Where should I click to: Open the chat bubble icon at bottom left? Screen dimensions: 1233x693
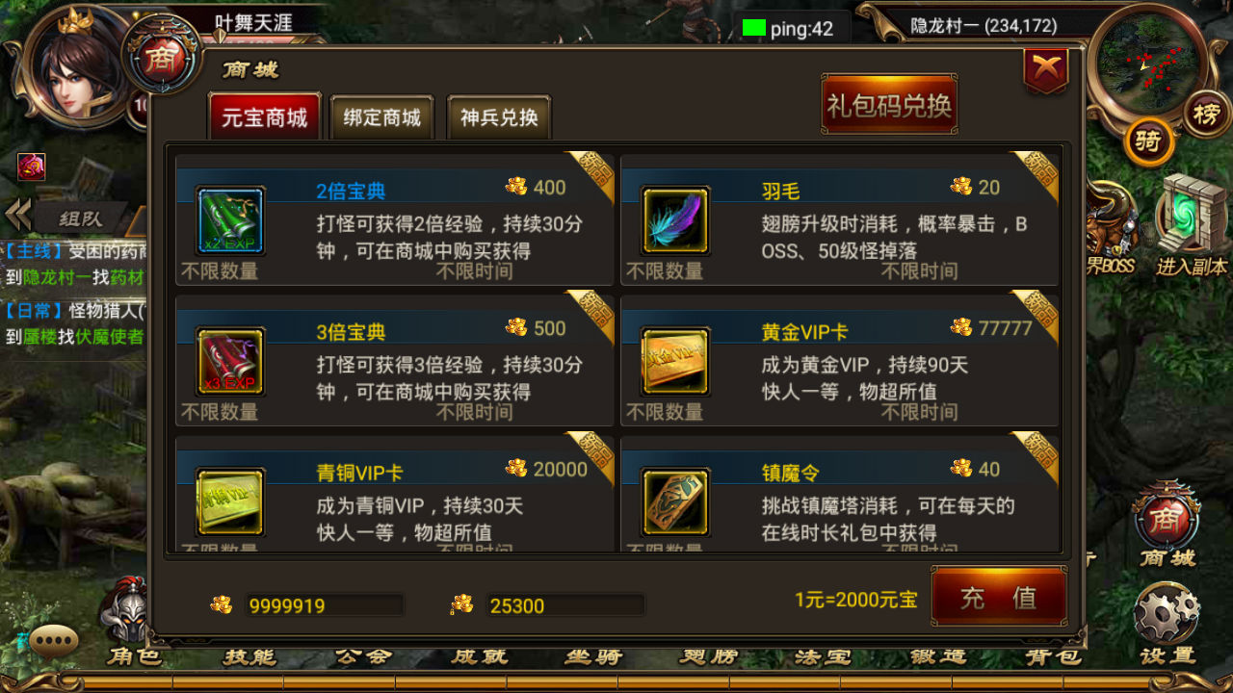coord(54,640)
